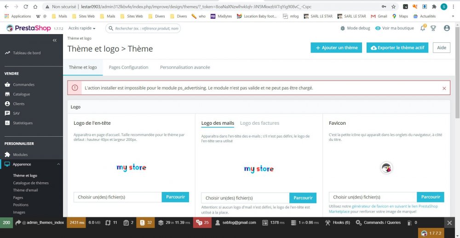460x238 pixels.
Task: Click browser home icon
Action: tap(35, 6)
